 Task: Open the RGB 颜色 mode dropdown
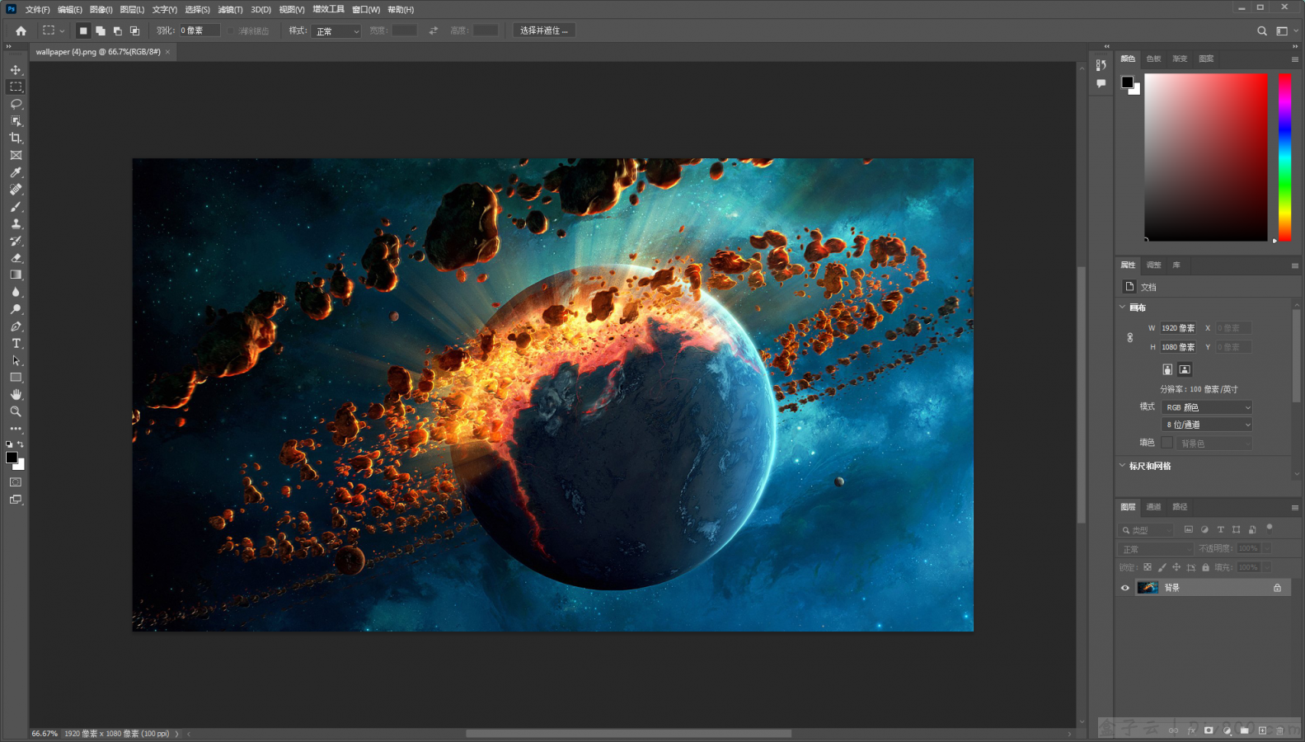tap(1207, 407)
